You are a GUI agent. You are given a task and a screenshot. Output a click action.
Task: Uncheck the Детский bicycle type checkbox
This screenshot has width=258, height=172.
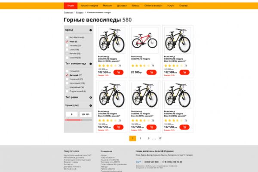(67, 75)
